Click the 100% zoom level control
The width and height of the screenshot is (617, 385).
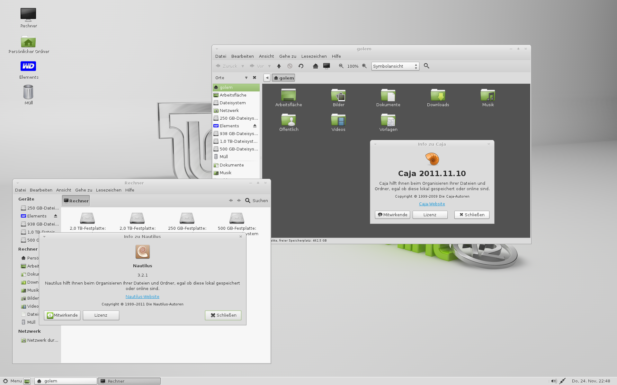click(353, 66)
